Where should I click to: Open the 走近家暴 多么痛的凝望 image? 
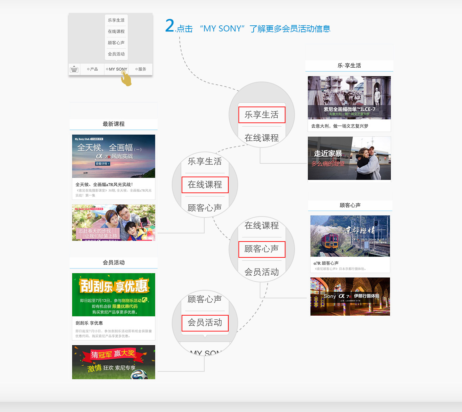pyautogui.click(x=349, y=158)
